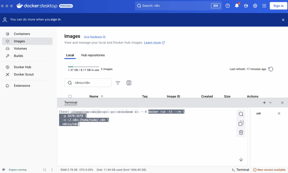Click the Give feedback link
This screenshot has height=173, width=288.
coord(94,37)
